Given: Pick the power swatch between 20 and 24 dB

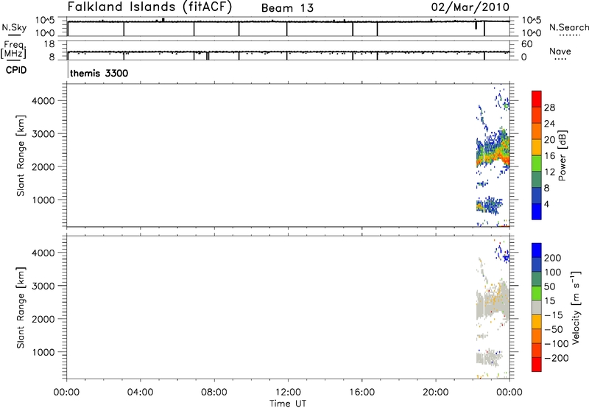Looking at the screenshot, I should [x=537, y=131].
